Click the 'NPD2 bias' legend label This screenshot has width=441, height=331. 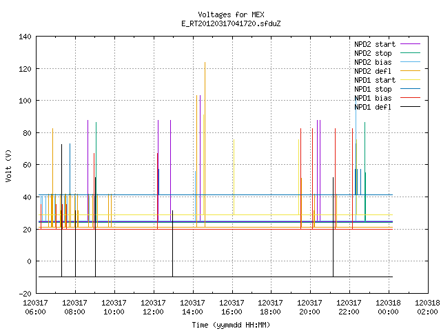pyautogui.click(x=373, y=62)
